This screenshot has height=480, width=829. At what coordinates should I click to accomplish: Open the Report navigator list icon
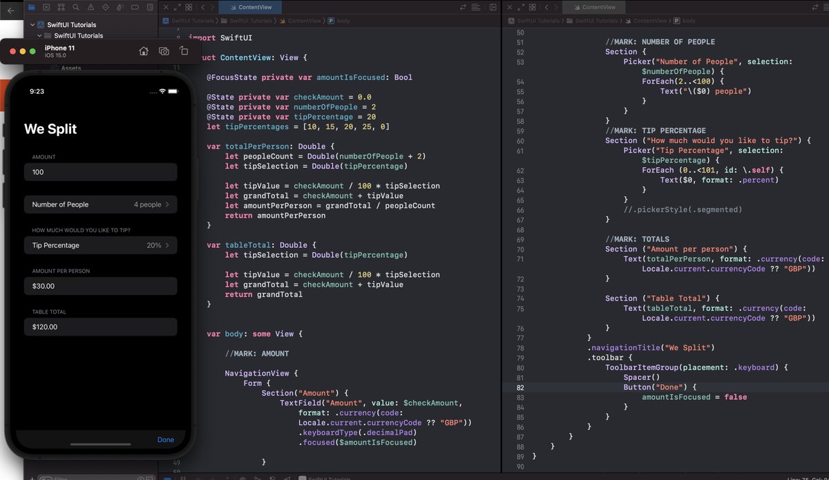(151, 7)
